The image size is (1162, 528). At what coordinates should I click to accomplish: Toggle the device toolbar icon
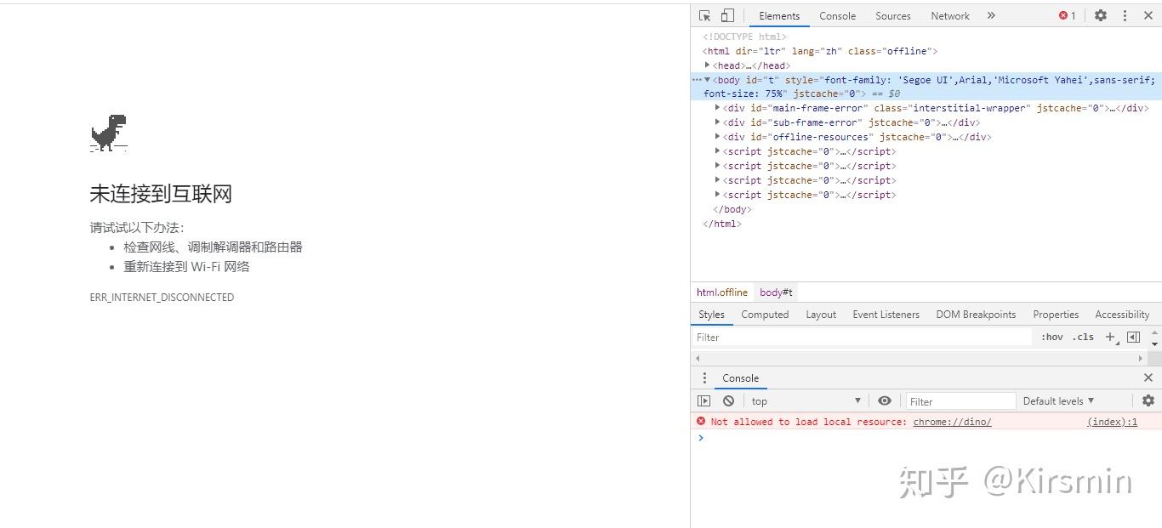click(727, 15)
